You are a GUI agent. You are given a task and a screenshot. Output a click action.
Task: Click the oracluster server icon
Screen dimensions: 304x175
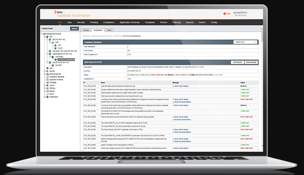50,51
